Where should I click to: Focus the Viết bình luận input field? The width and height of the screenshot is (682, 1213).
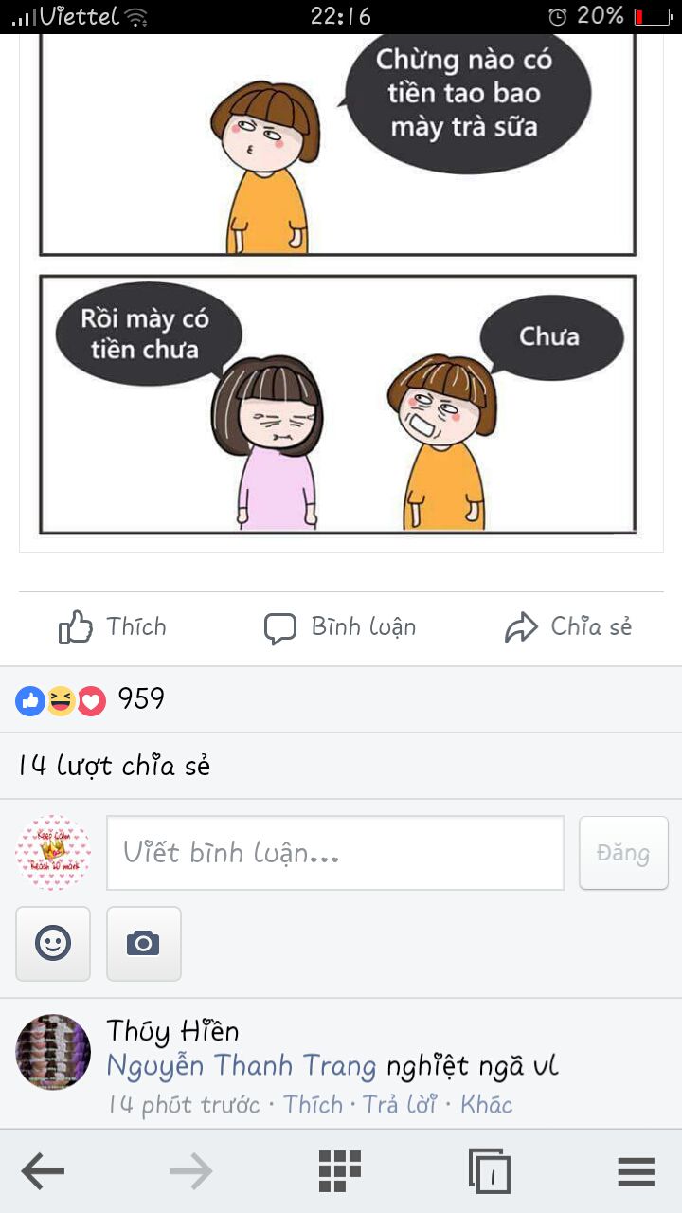click(335, 853)
